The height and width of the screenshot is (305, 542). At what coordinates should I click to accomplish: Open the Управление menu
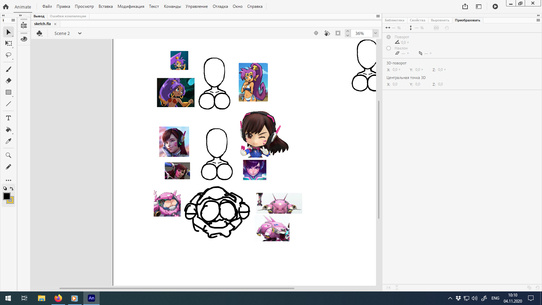(x=196, y=6)
